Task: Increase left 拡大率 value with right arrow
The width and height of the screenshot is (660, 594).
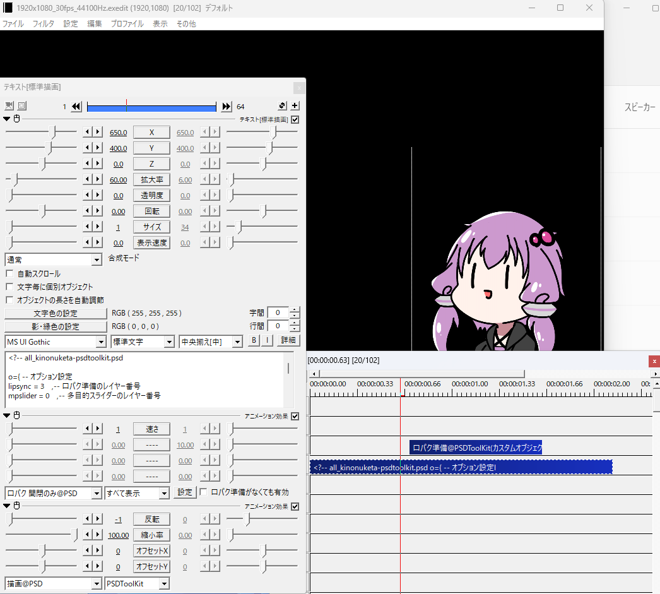Action: pos(98,179)
